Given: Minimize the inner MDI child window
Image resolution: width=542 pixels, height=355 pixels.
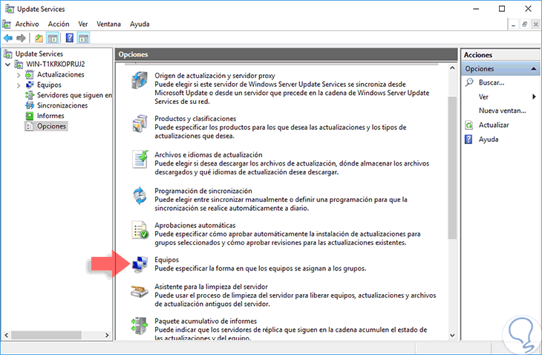Looking at the screenshot, I should [514, 25].
